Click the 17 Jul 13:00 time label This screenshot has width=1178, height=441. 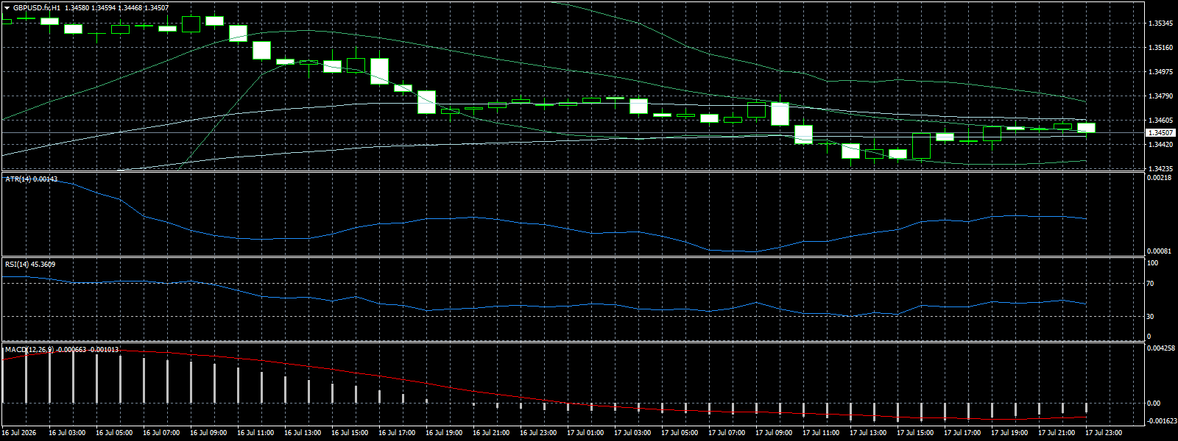[868, 433]
